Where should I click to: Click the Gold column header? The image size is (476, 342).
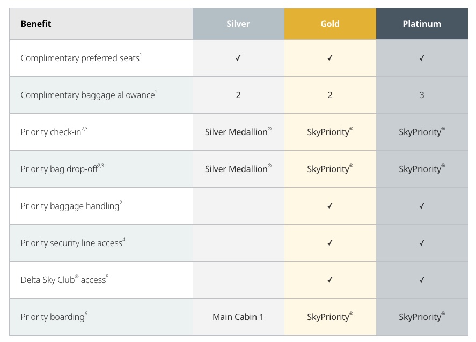(x=330, y=24)
